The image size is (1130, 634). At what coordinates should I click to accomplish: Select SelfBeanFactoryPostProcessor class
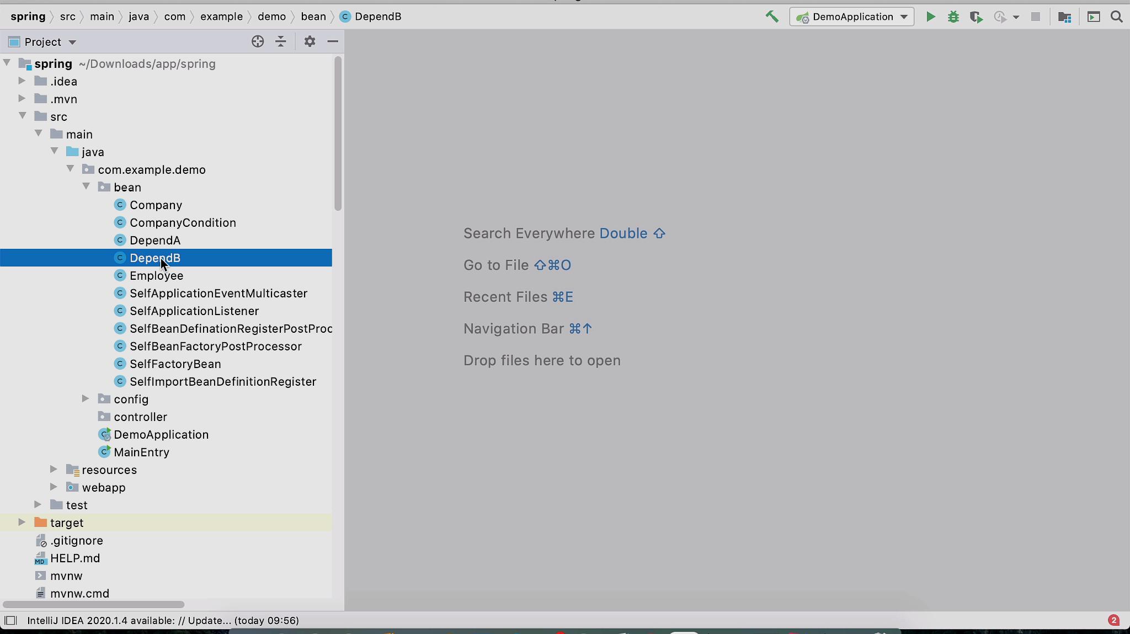(x=216, y=346)
